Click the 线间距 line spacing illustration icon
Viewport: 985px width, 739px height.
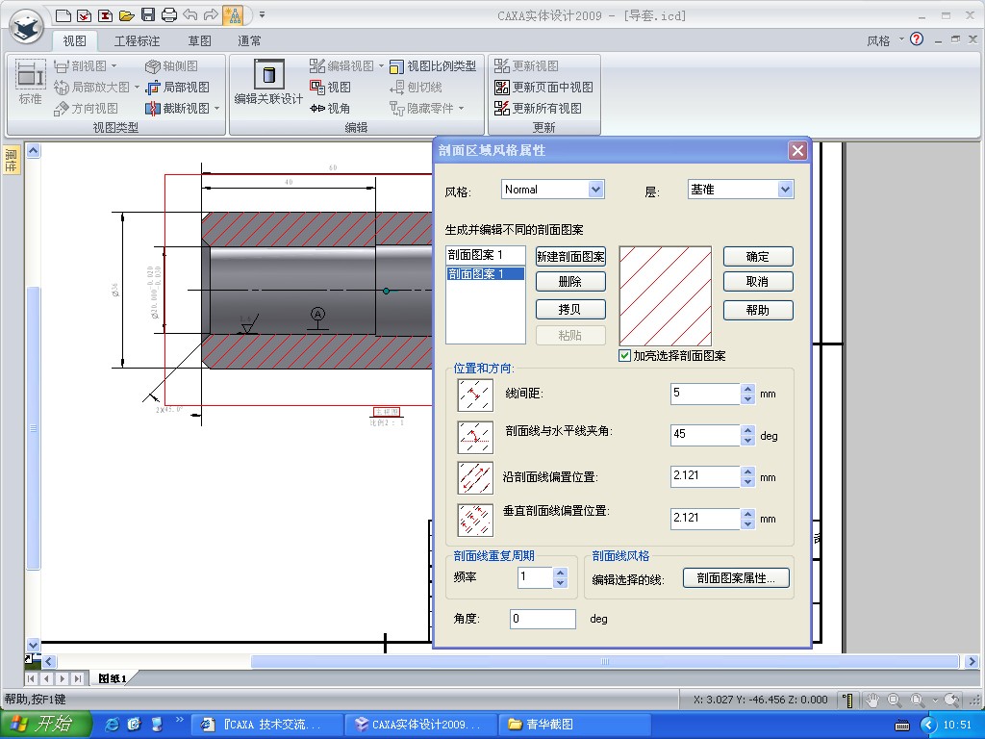tap(475, 395)
